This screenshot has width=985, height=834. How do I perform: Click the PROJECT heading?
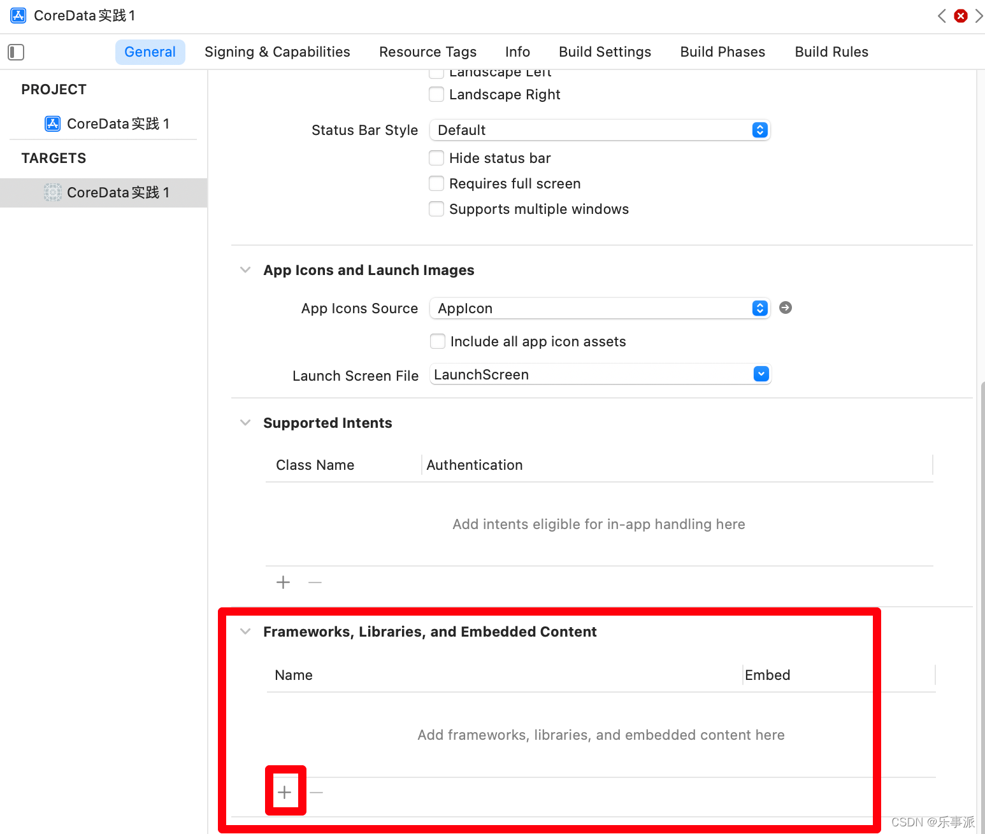pyautogui.click(x=54, y=90)
